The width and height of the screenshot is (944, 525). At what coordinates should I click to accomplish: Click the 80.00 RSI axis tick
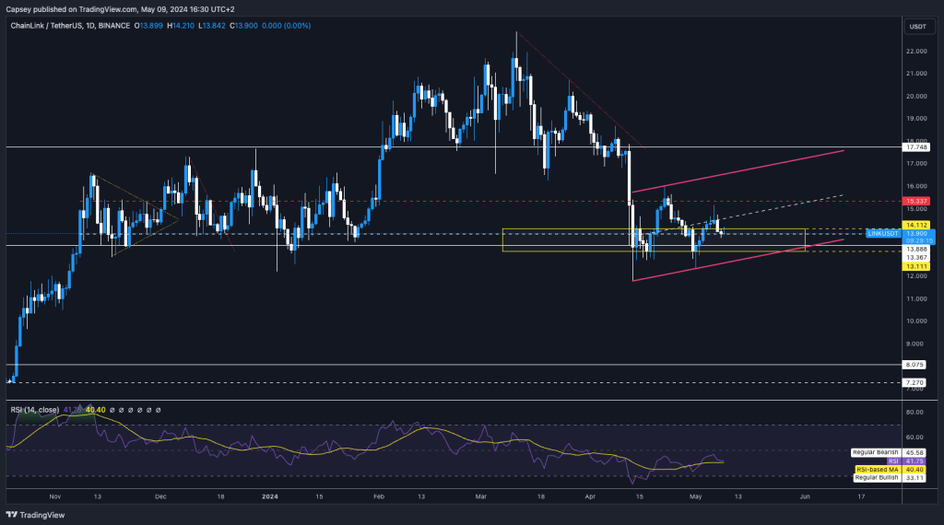[x=914, y=413]
